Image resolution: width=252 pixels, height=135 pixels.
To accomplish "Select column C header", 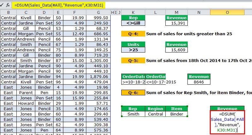I will point(26,12).
